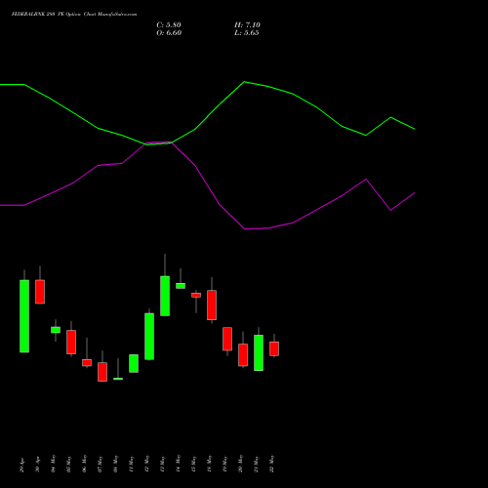Click the 29 Apr date label
Image resolution: width=488 pixels, height=488 pixels.
click(x=22, y=465)
